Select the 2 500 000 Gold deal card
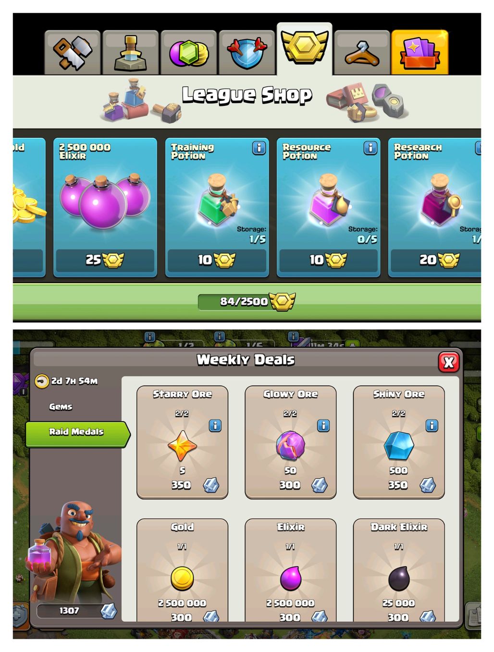 click(182, 570)
